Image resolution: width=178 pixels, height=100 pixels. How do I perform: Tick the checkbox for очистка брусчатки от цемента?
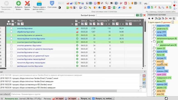(x=11, y=35)
